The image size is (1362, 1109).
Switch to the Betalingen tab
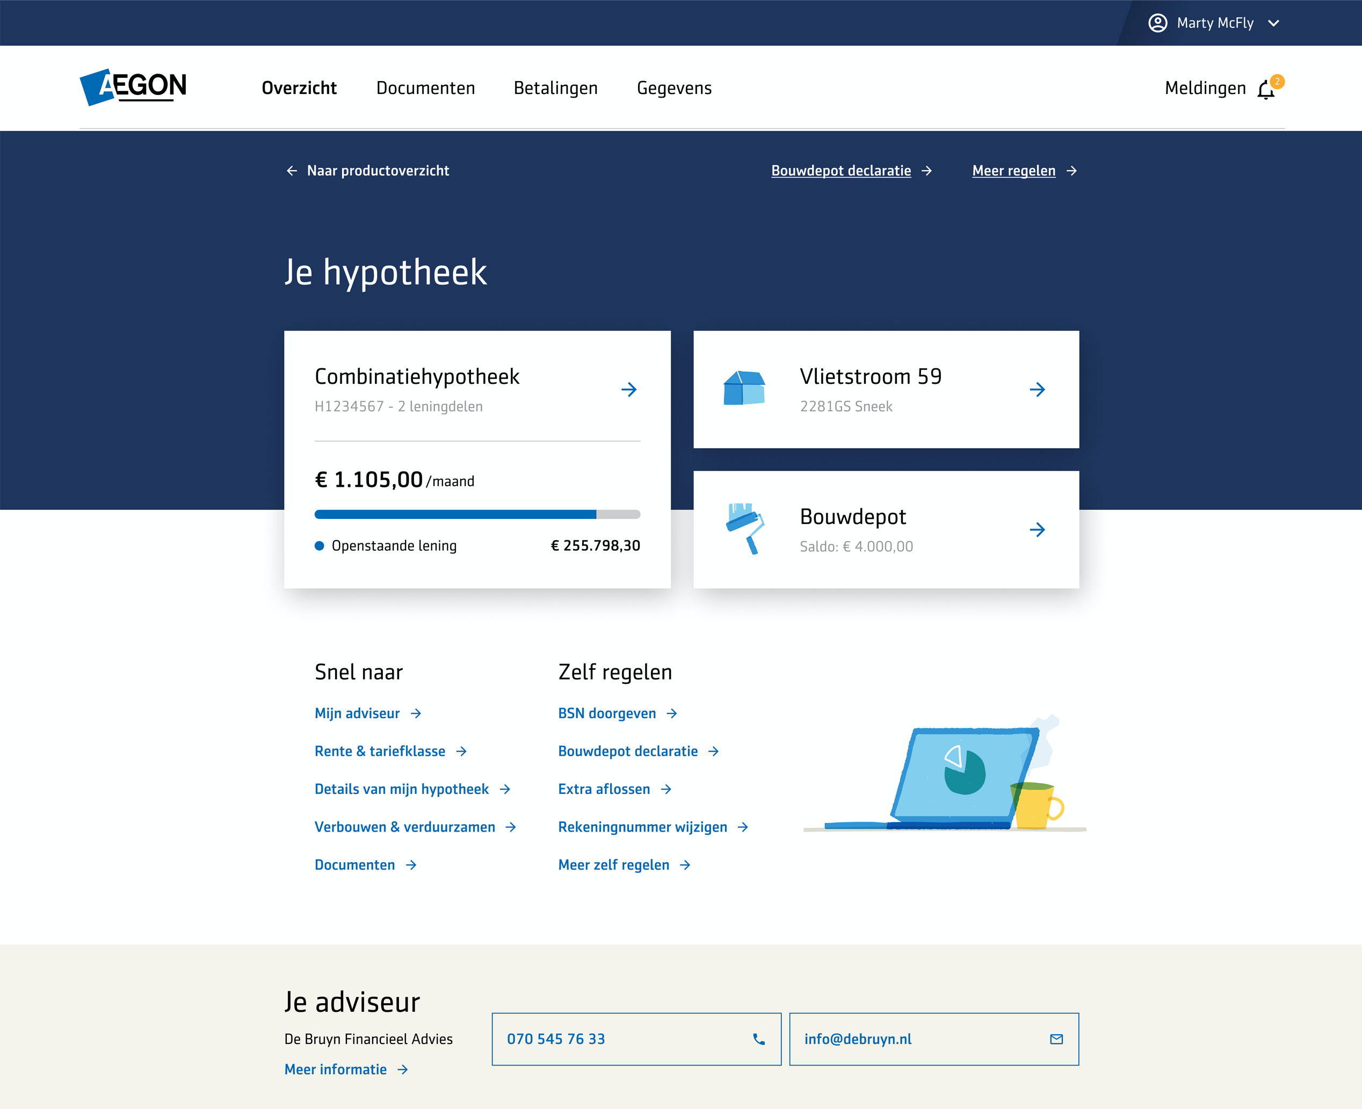coord(555,88)
